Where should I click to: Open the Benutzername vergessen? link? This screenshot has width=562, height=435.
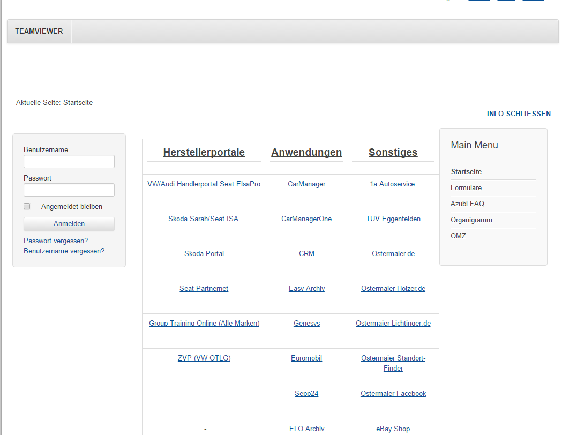point(64,251)
